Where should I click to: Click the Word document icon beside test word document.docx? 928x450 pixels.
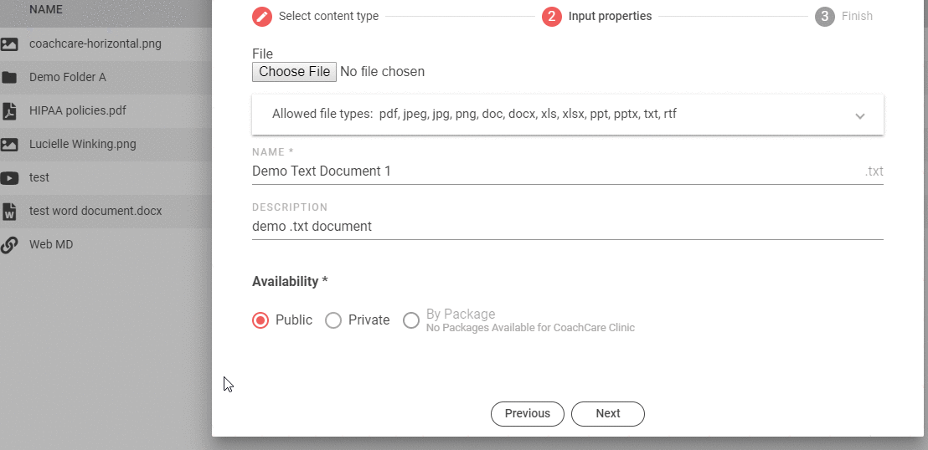9,211
